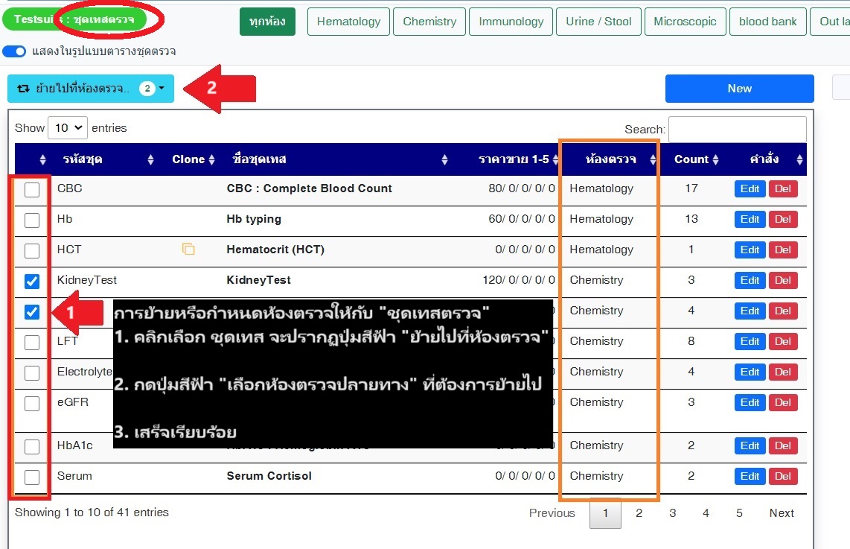Tick the HCT row checkbox
This screenshot has height=549, width=850.
(x=32, y=250)
